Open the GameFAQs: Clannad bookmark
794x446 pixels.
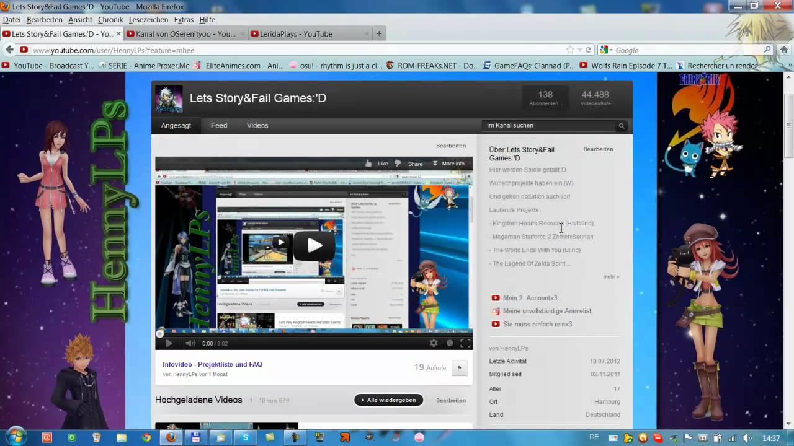(529, 65)
